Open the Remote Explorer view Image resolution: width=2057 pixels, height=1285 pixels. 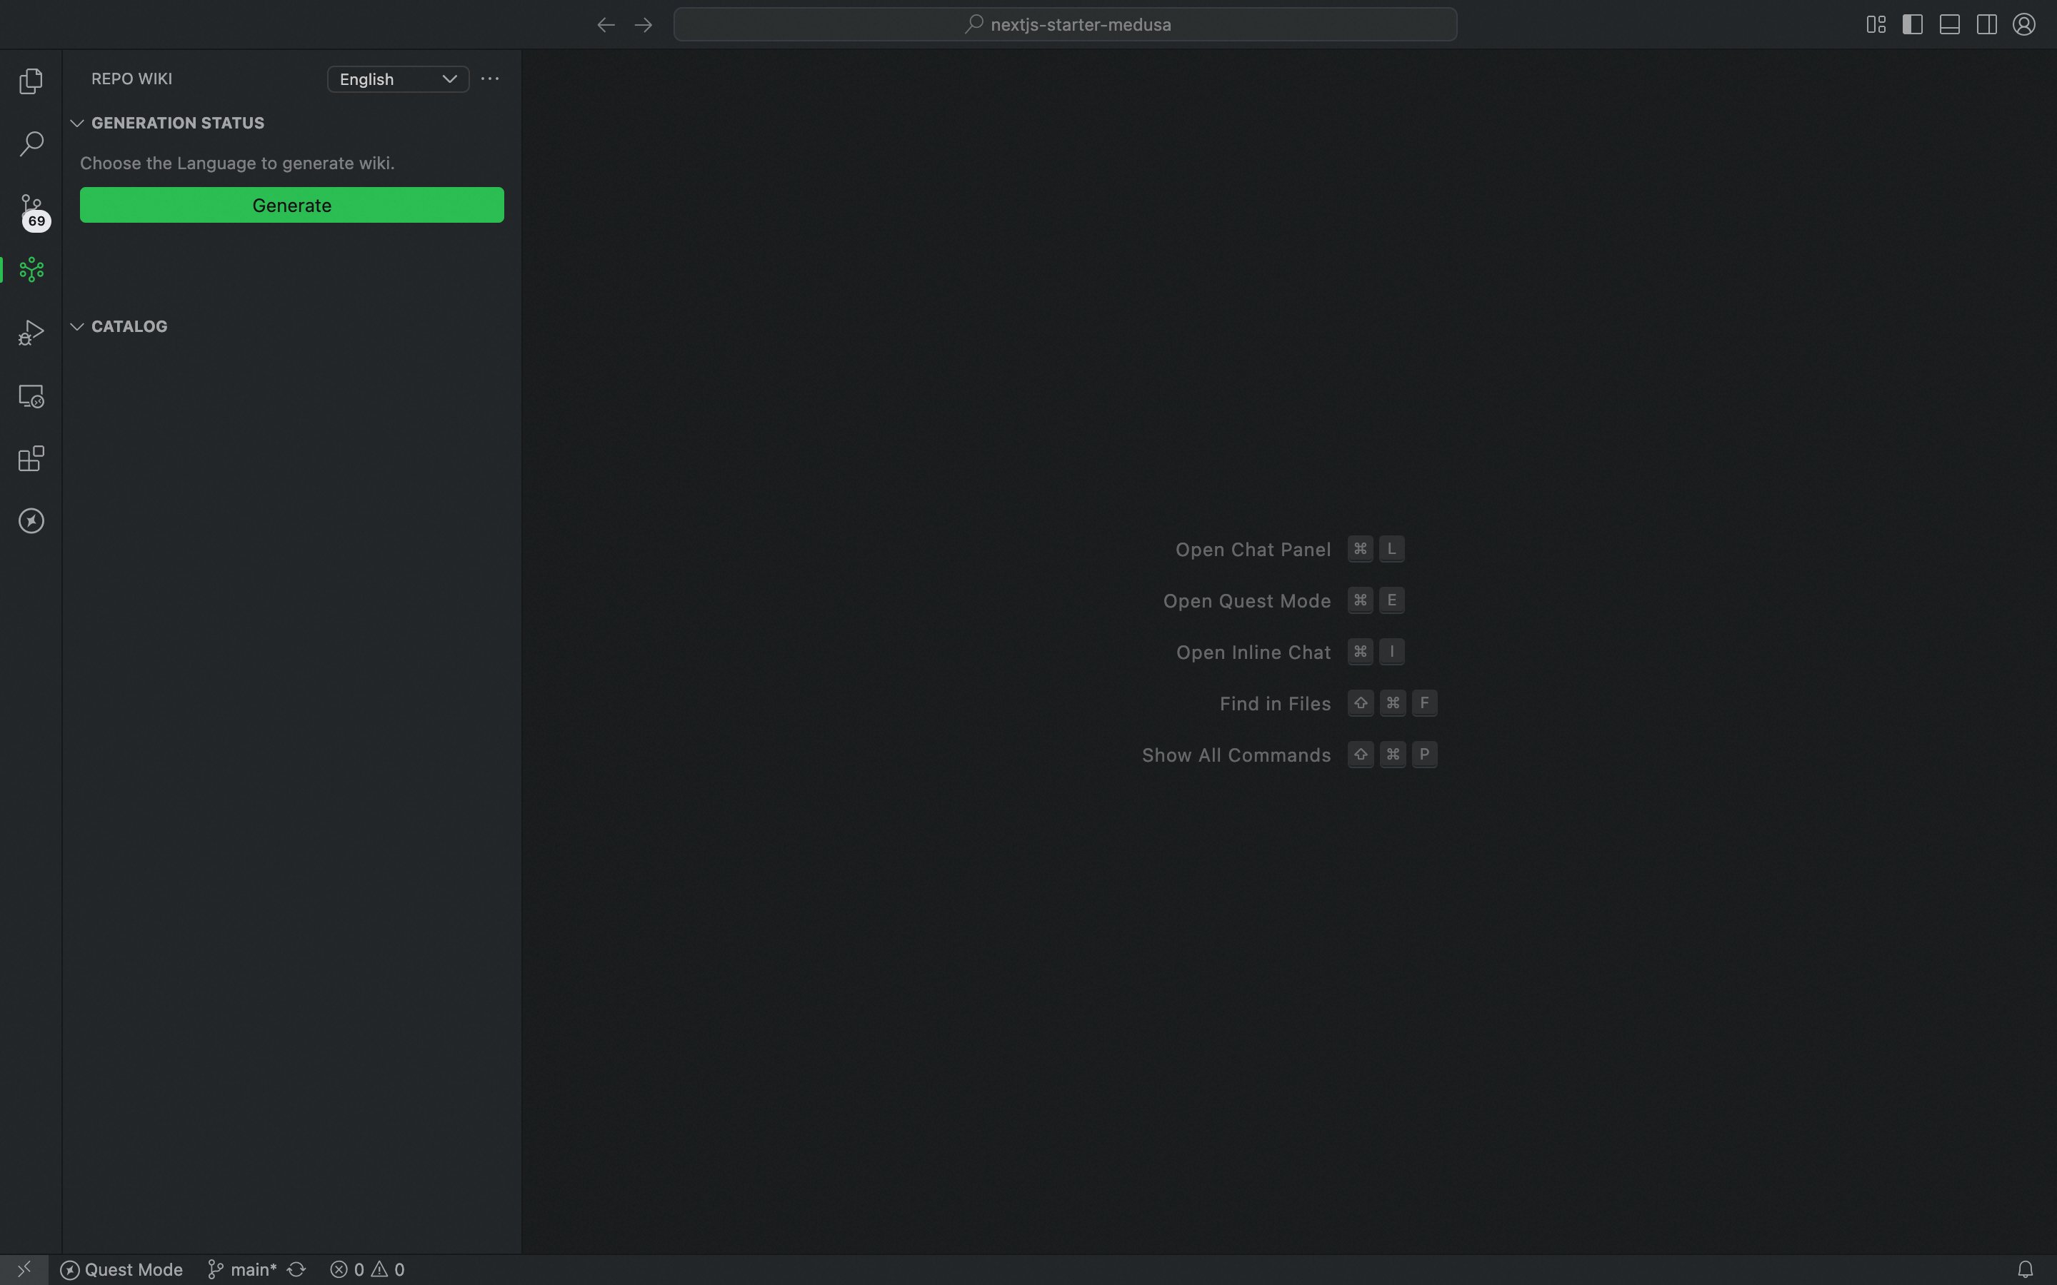coord(31,396)
